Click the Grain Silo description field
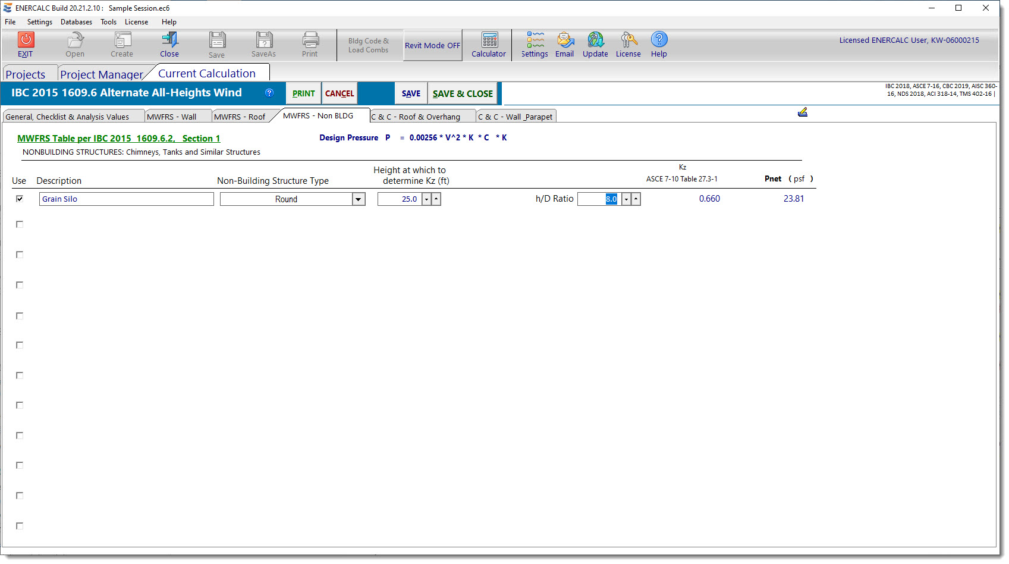This screenshot has height=564, width=1009. (126, 199)
